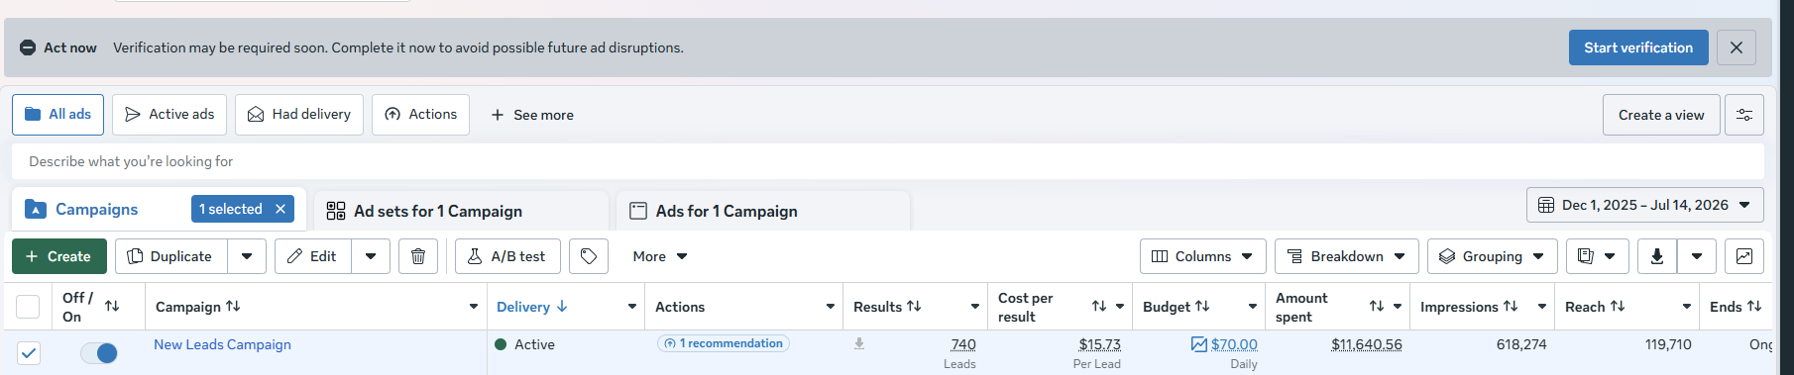The image size is (1794, 375).
Task: Open the New Leads Campaign link
Action: click(222, 344)
